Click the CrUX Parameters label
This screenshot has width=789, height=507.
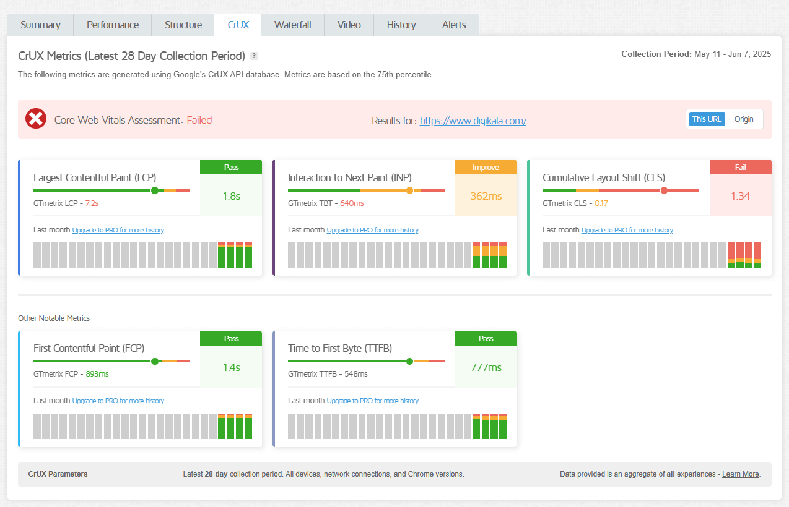click(58, 474)
